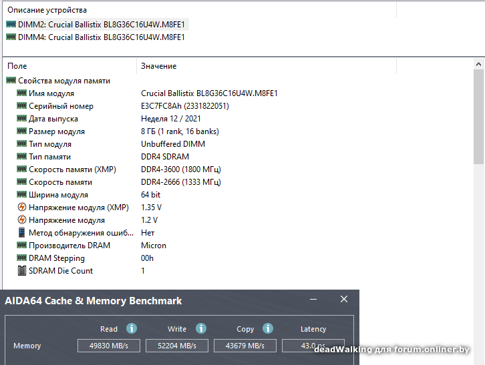
Task: Click the Write info icon
Action: pos(201,328)
